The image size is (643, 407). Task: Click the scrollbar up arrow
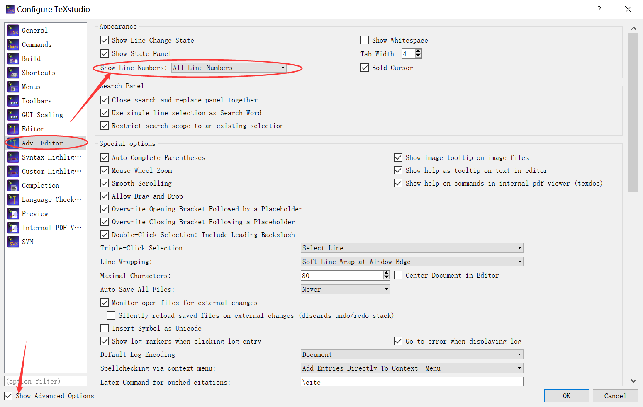(633, 28)
